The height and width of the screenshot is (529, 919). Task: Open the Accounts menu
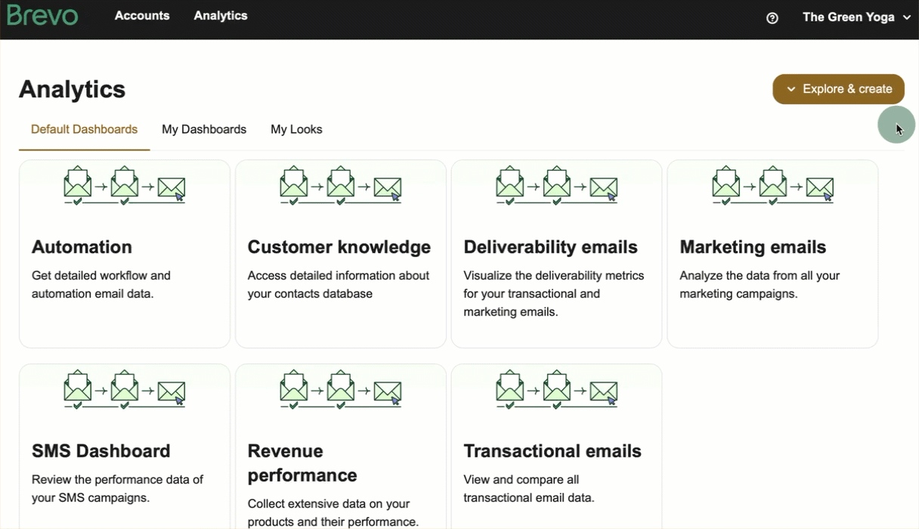pos(142,15)
